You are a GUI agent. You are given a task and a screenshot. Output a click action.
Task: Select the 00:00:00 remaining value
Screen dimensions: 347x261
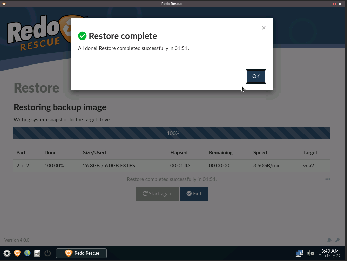pyautogui.click(x=219, y=166)
